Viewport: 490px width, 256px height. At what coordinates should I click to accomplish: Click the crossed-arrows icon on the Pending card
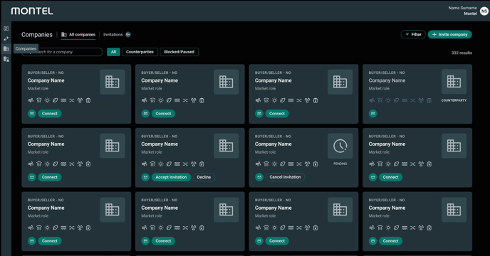coord(299,164)
